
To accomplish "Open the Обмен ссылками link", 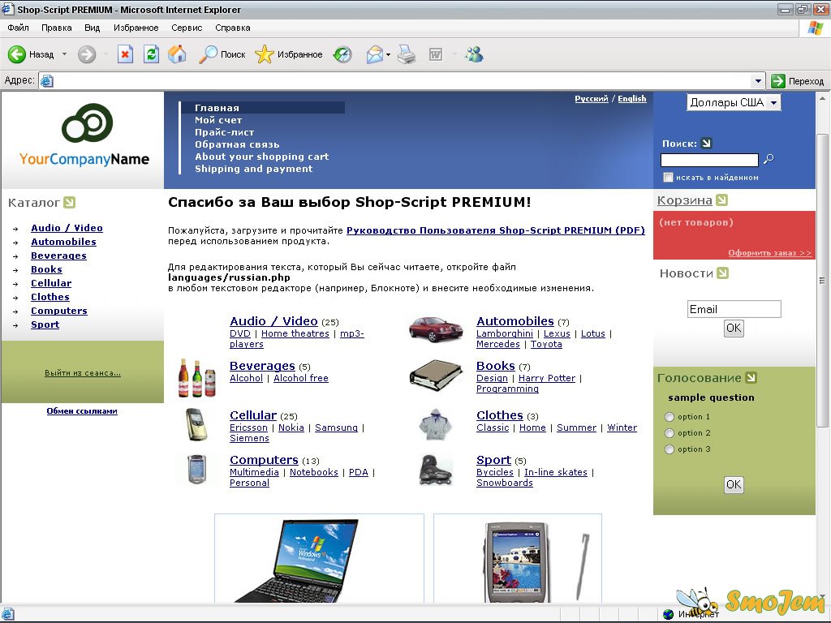I will (82, 411).
